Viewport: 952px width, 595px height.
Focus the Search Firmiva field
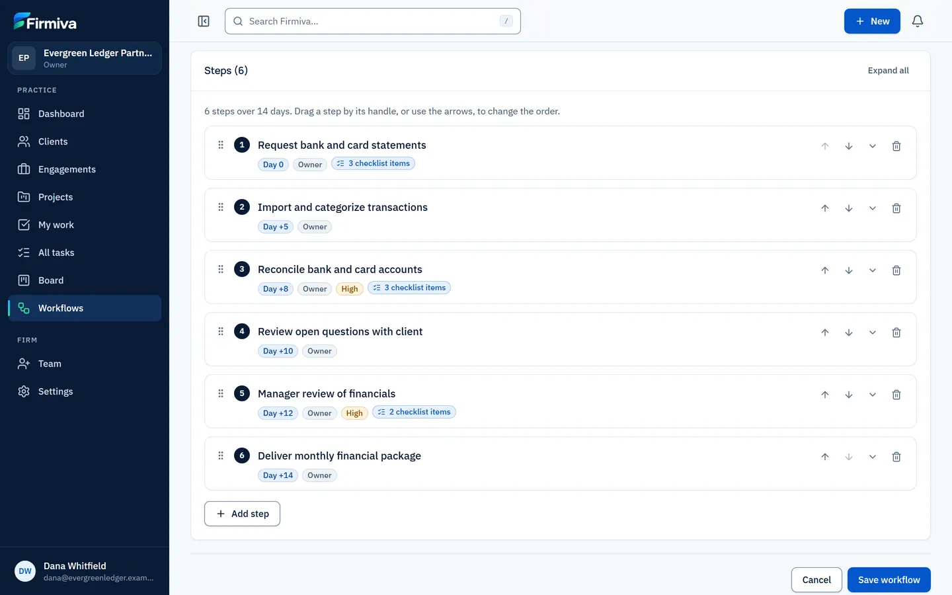[373, 21]
